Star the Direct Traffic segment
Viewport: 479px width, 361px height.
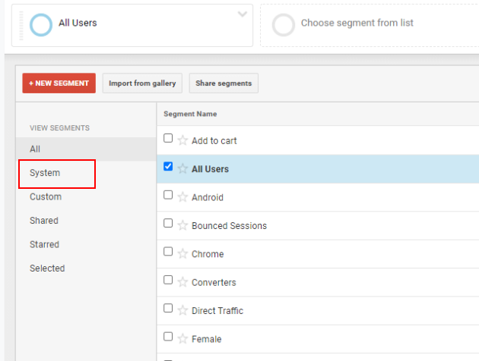point(182,310)
